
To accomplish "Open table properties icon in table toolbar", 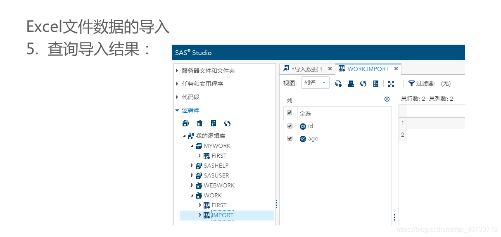I will click(376, 83).
